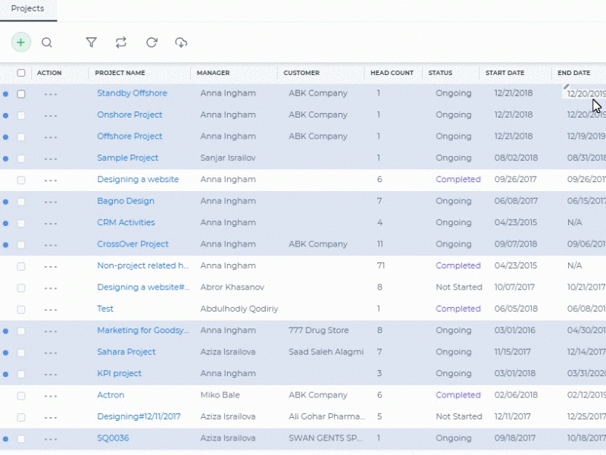Click manager Sanjar Israilov cell
This screenshot has height=455, width=606.
(x=228, y=158)
